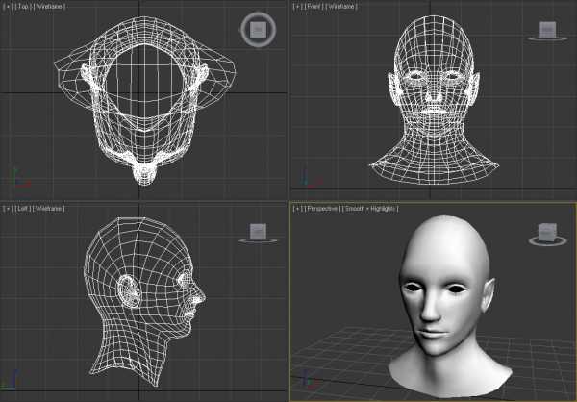Open the [Front] view name menu
Screen dimensions: 577x402
coord(314,7)
